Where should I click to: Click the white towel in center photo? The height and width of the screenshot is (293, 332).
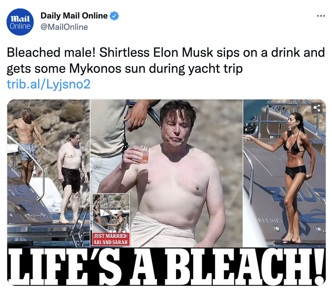click(163, 230)
